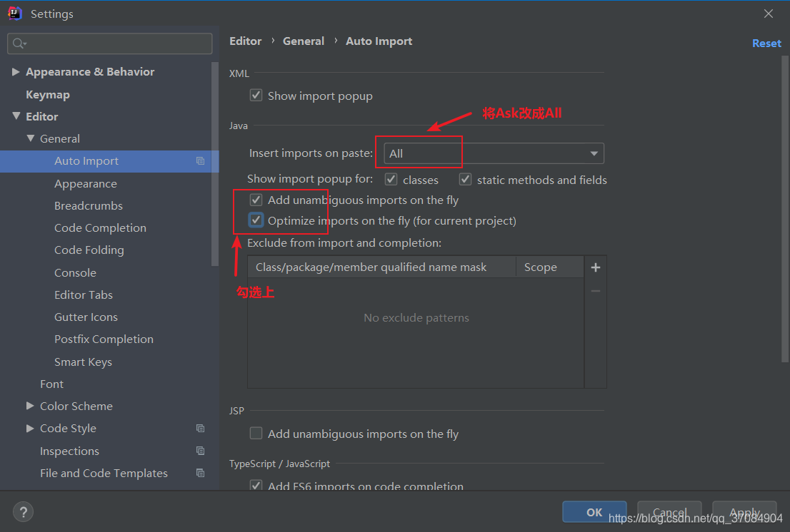This screenshot has height=532, width=790.
Task: Confirm settings with the OK button
Action: [x=594, y=512]
